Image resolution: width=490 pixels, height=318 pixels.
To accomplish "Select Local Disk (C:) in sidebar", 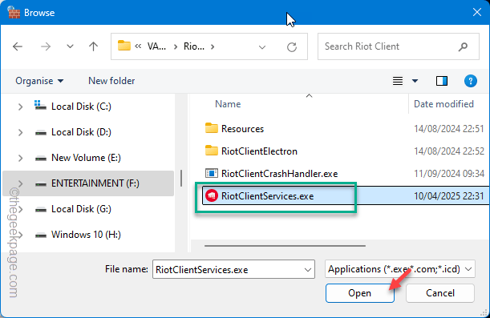I will coord(81,107).
